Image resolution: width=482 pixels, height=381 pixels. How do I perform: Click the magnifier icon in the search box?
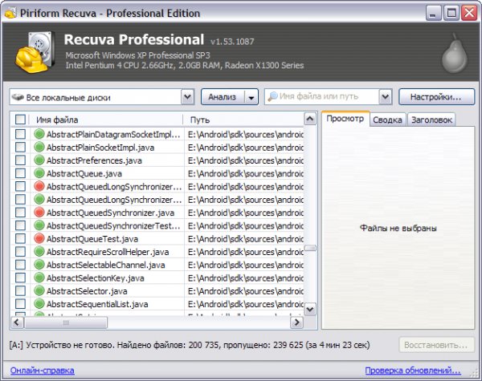tap(272, 97)
